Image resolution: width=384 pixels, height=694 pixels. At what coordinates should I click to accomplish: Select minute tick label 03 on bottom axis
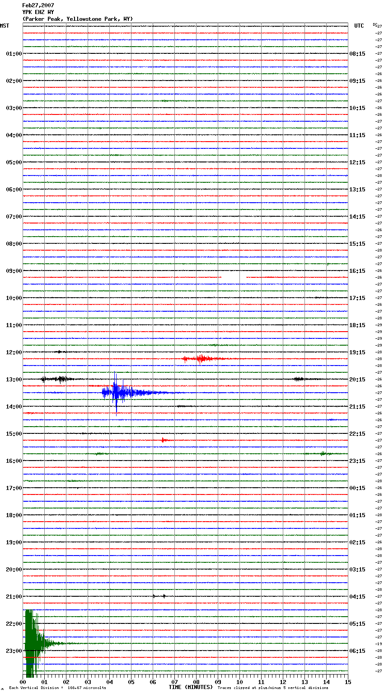pyautogui.click(x=88, y=682)
